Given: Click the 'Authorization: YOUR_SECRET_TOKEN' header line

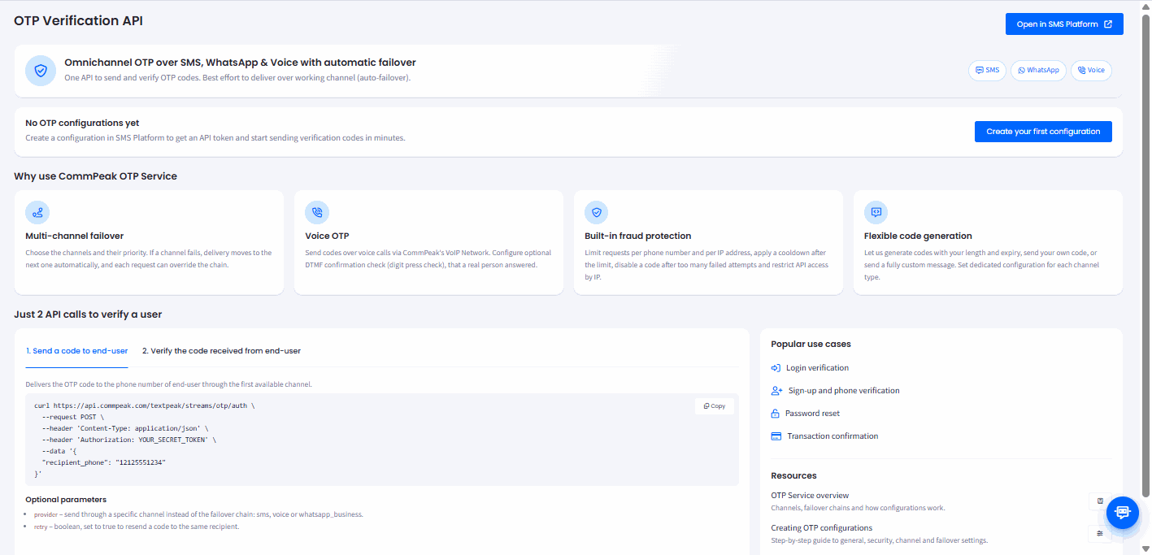Looking at the screenshot, I should pyautogui.click(x=129, y=439).
